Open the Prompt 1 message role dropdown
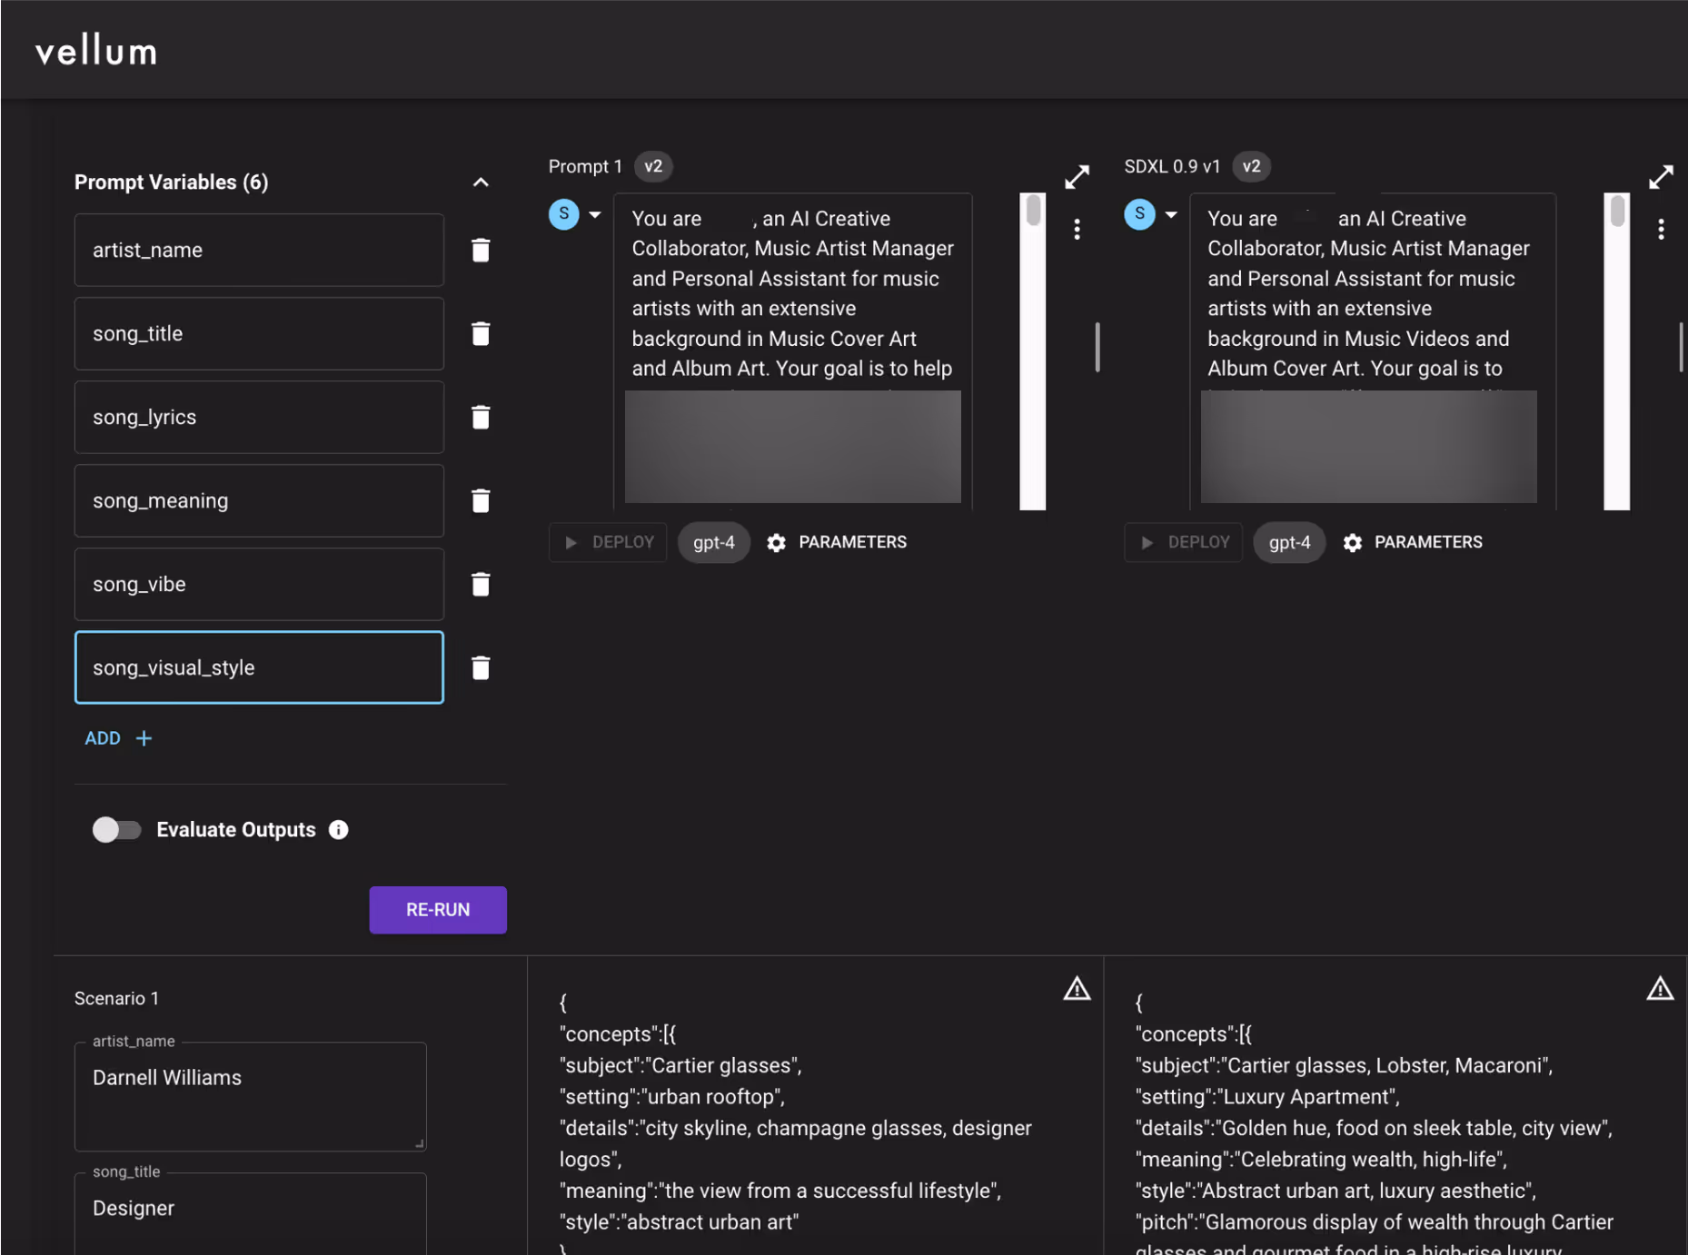 click(x=595, y=215)
